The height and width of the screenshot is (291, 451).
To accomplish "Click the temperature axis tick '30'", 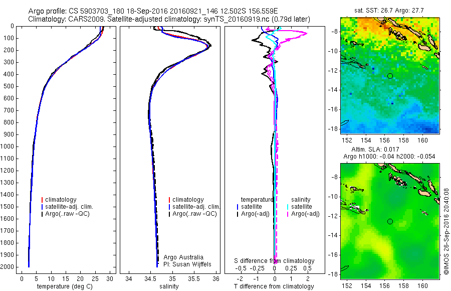I will click(110, 279).
